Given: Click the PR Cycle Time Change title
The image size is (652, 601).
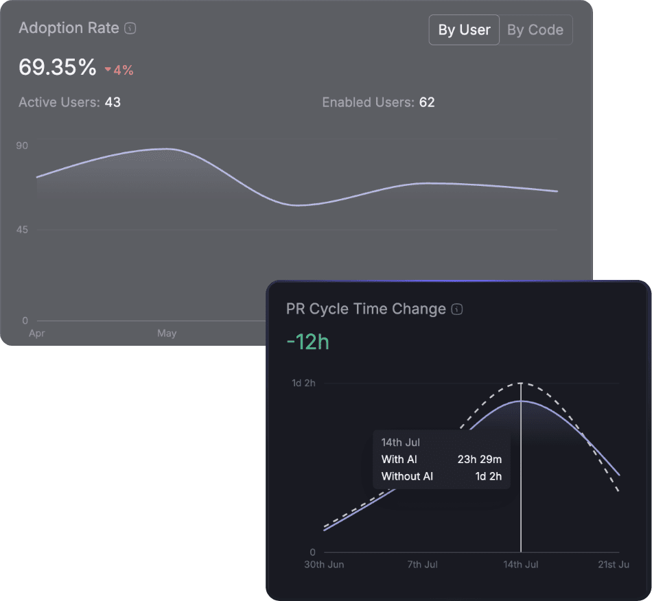Looking at the screenshot, I should tap(366, 309).
